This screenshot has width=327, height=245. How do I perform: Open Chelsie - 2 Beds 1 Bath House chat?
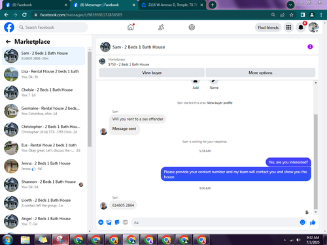44,93
